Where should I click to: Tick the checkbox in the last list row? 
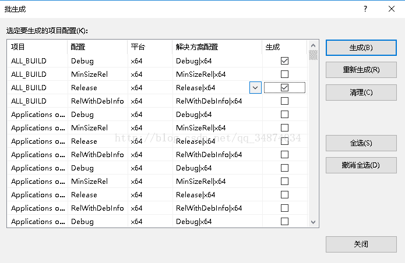pyautogui.click(x=284, y=222)
